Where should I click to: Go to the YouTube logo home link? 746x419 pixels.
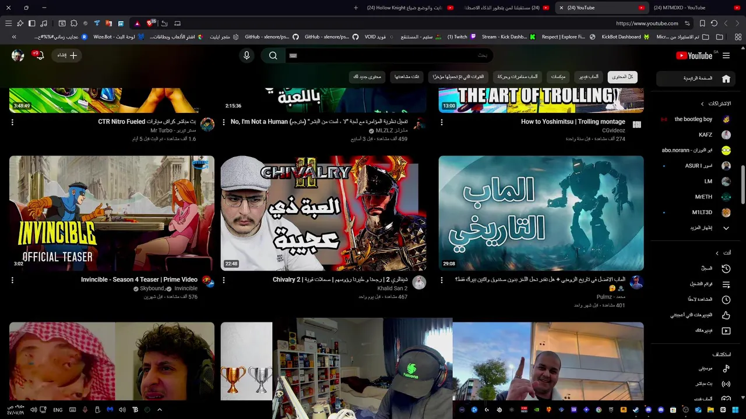point(694,55)
